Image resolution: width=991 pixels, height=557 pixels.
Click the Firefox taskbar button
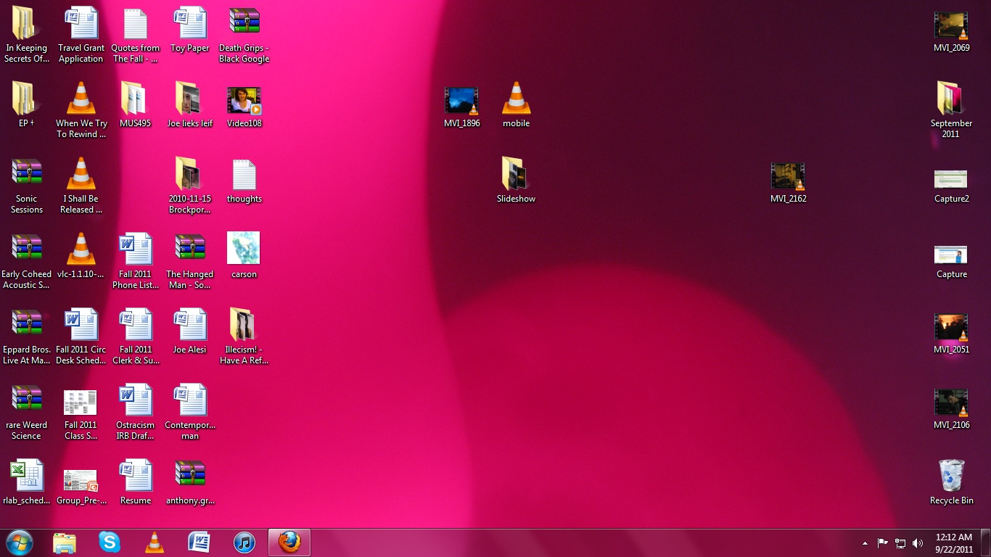point(289,542)
